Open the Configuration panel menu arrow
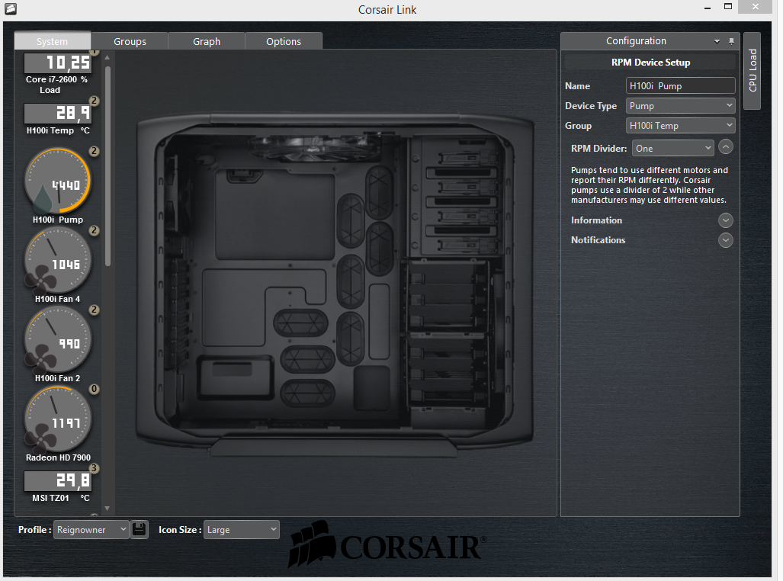 tap(717, 41)
